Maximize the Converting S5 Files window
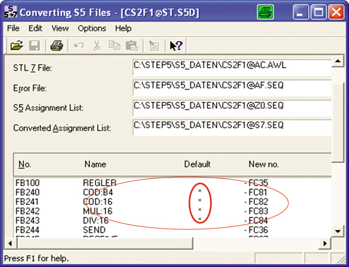 pos(318,12)
